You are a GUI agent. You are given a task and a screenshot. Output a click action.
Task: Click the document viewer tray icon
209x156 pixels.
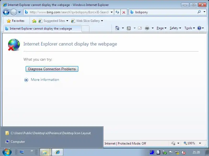point(158,152)
